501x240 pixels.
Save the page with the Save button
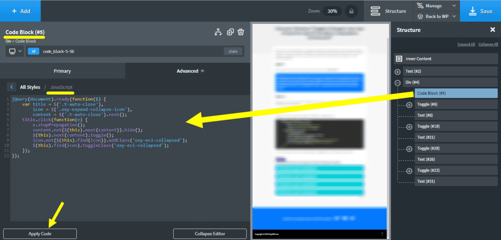tap(480, 11)
